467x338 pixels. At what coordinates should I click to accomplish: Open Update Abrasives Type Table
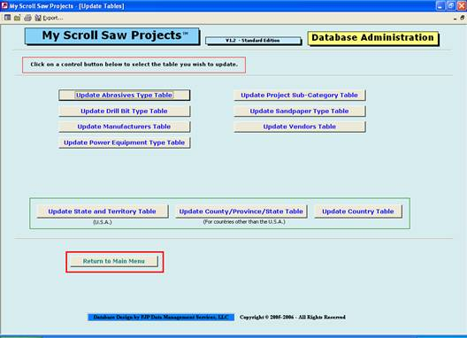(x=124, y=95)
